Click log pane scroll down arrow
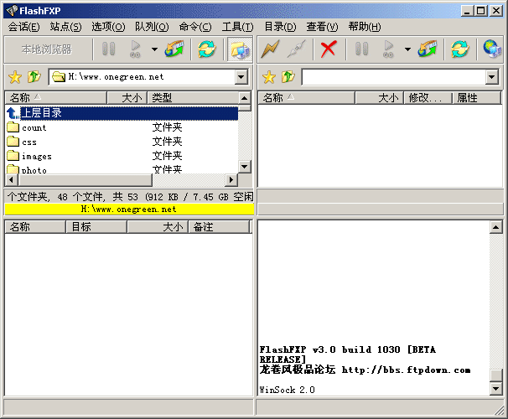 coord(495,388)
